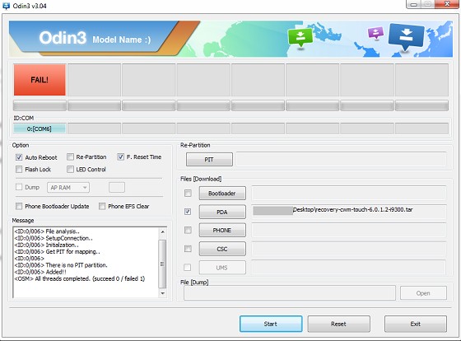Uncheck the checkbox beside PDA button
Screen dimensions: 461x341
188,212
